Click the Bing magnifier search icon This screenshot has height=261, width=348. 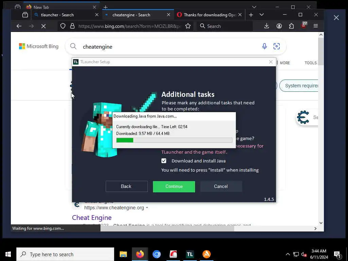coord(73,46)
